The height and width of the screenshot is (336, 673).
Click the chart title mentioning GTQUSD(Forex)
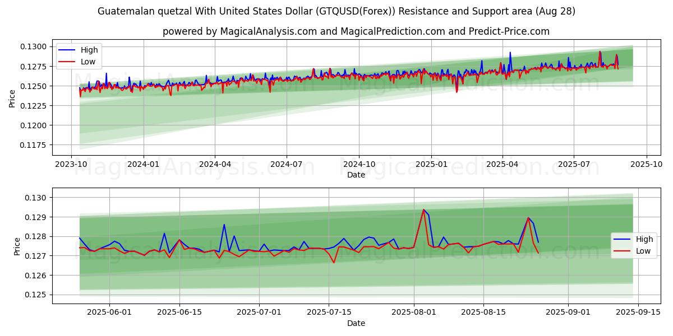click(336, 11)
